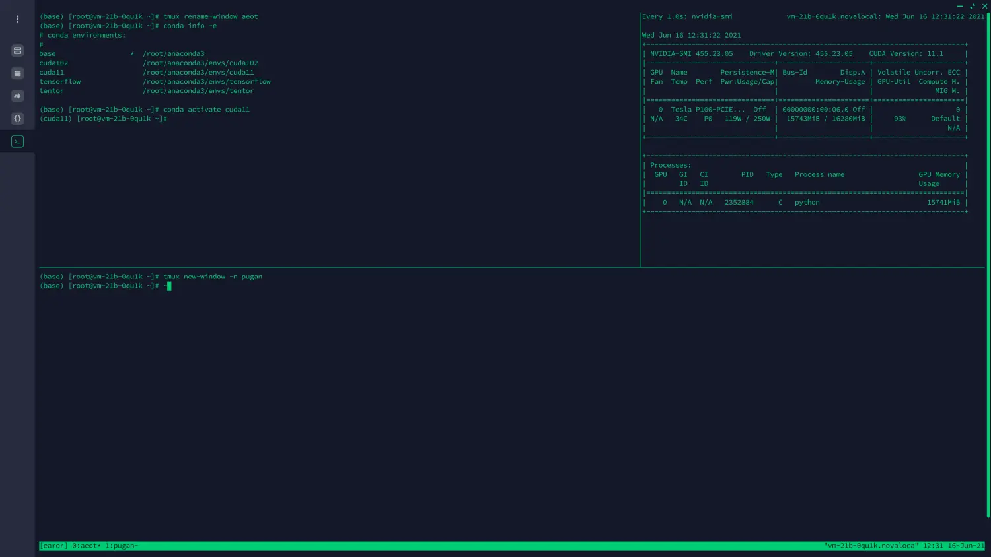991x557 pixels.
Task: Open the SFTP folder sidebar icon
Action: coord(17,73)
